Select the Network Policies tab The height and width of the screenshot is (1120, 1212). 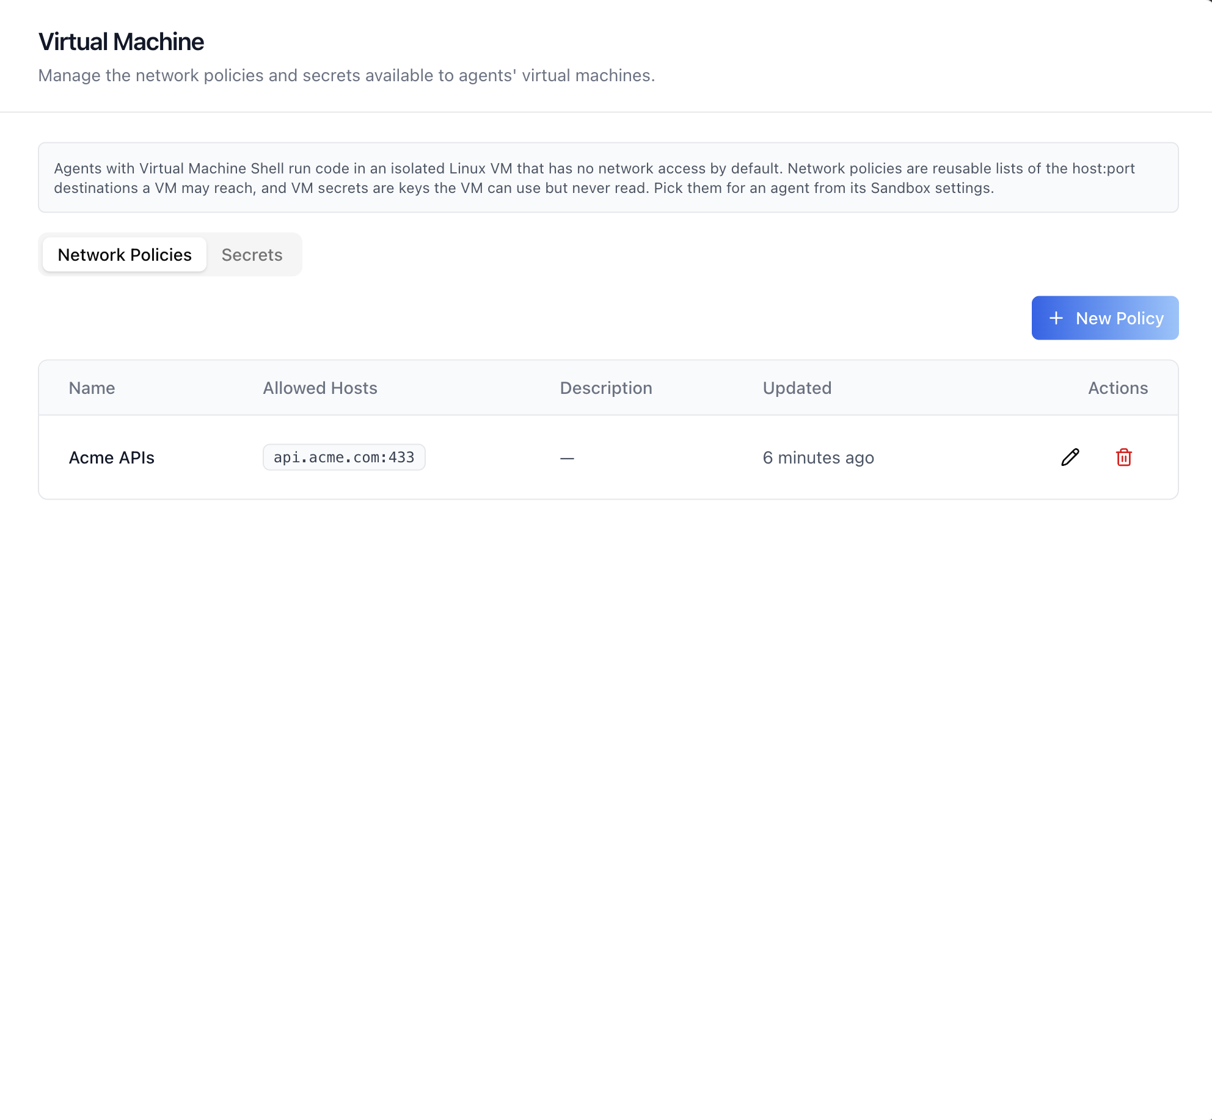(x=125, y=255)
